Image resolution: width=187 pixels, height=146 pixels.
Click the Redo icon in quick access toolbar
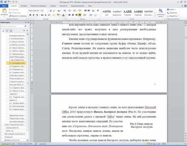(13, 2)
